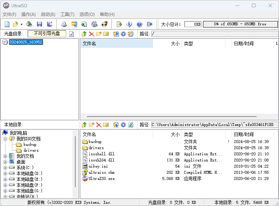Expand the 本地磁盘(G:) drive node
This screenshot has width=279, height=206.
[x=5, y=191]
